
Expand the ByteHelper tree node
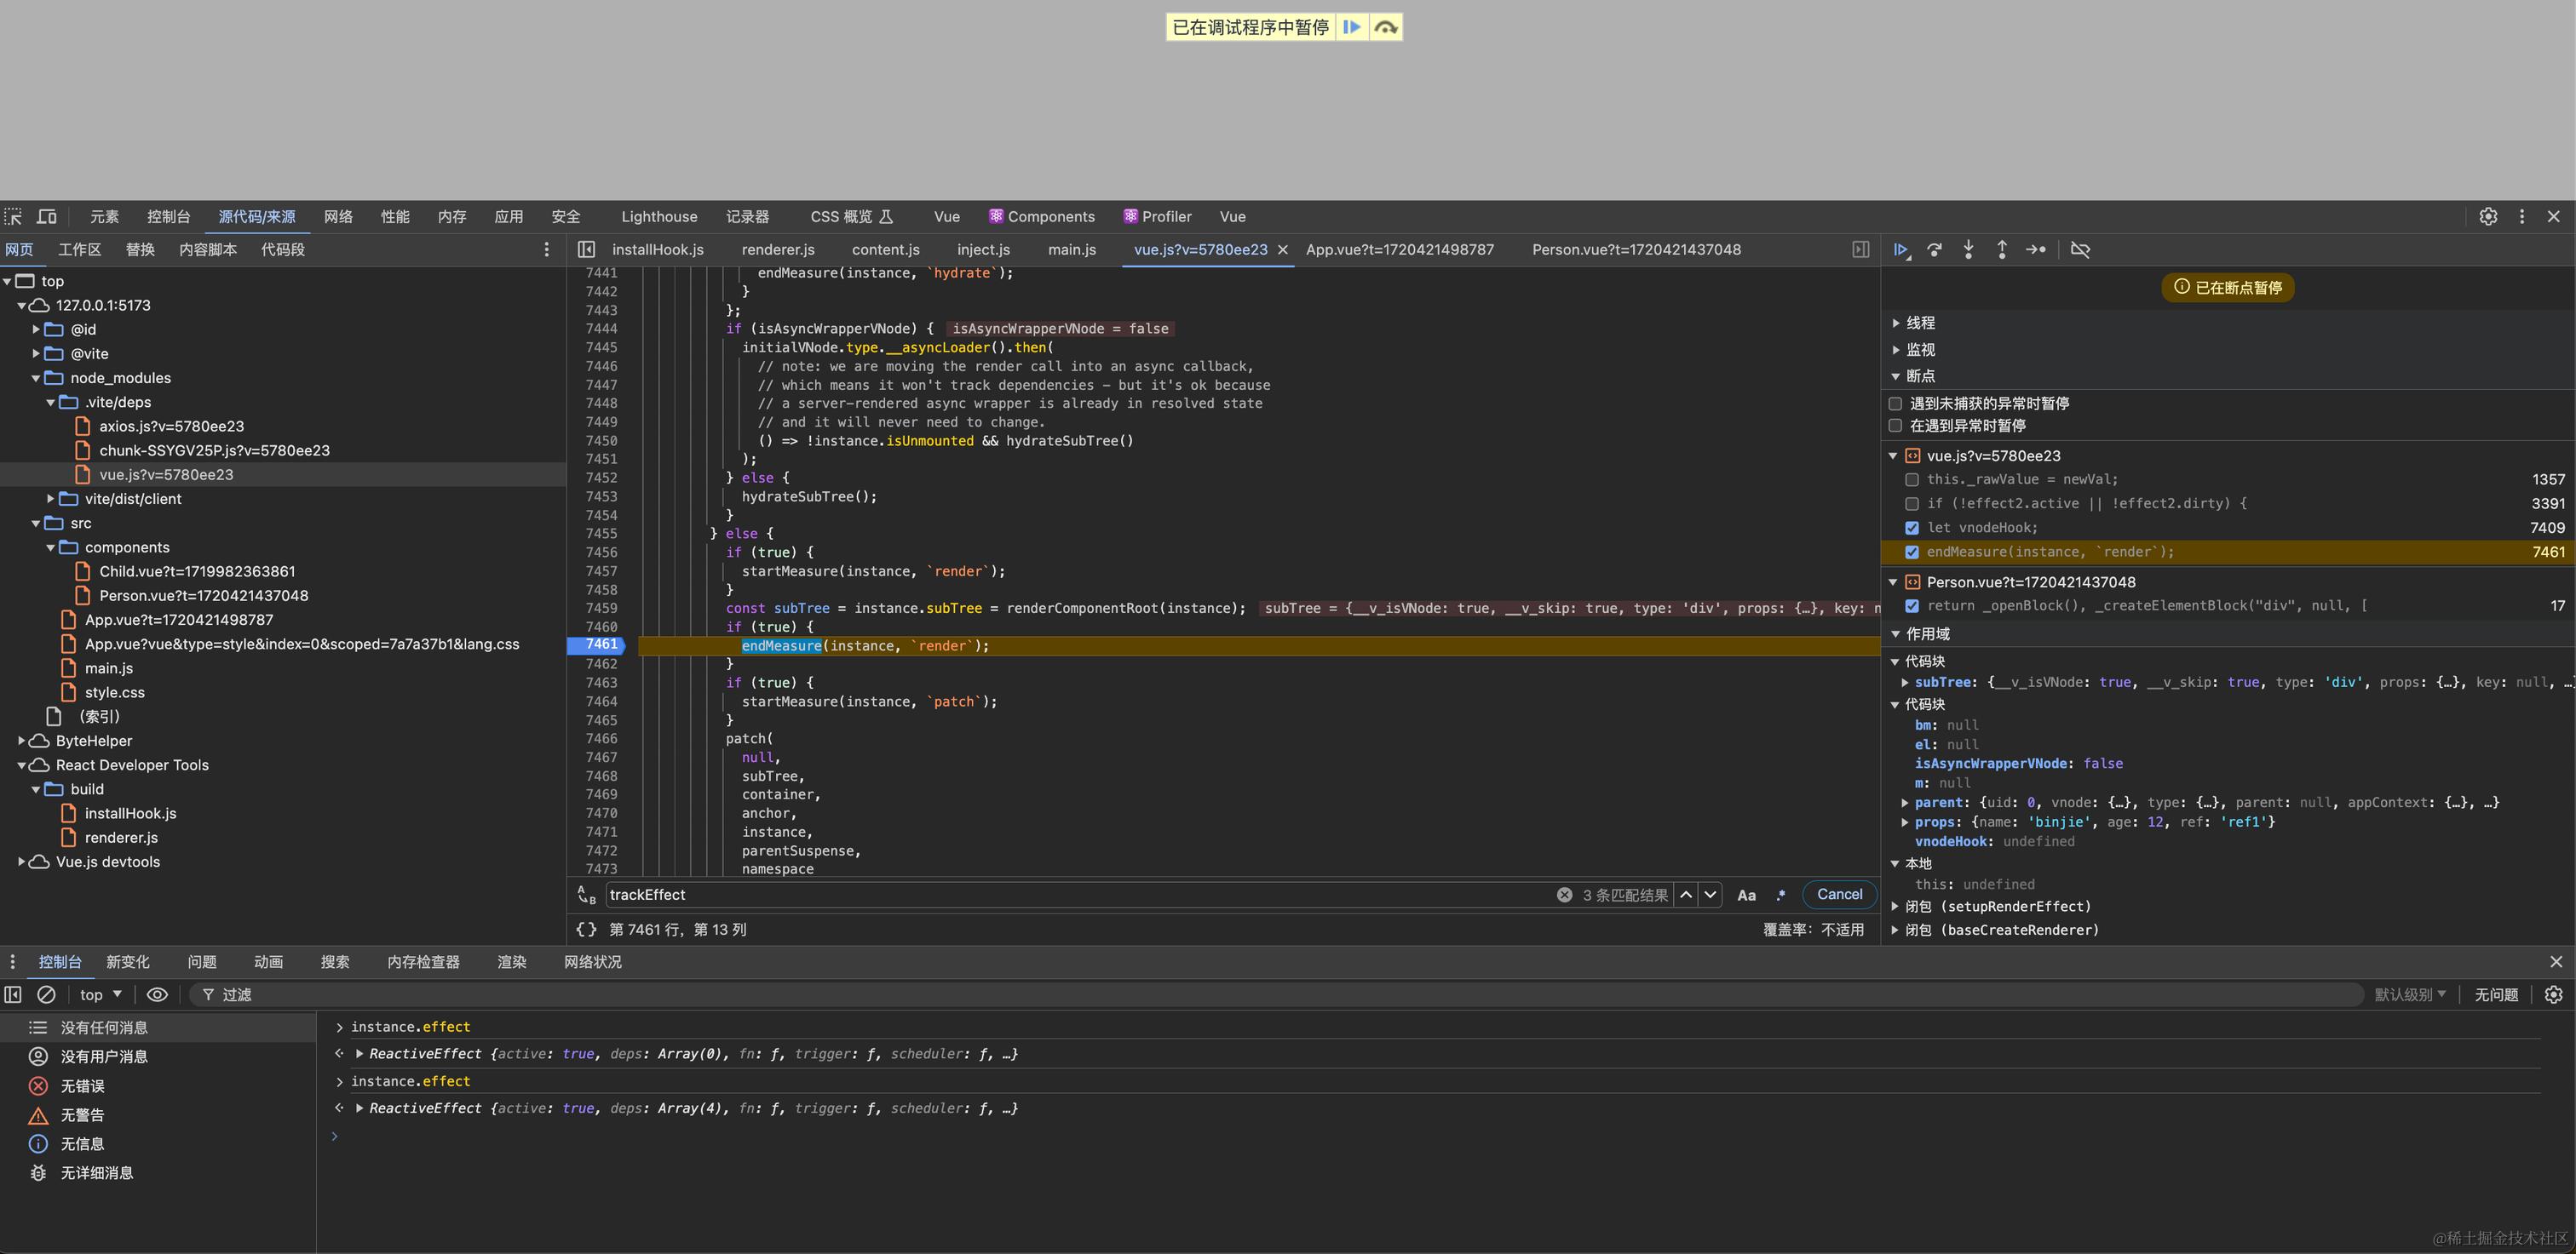[x=22, y=742]
